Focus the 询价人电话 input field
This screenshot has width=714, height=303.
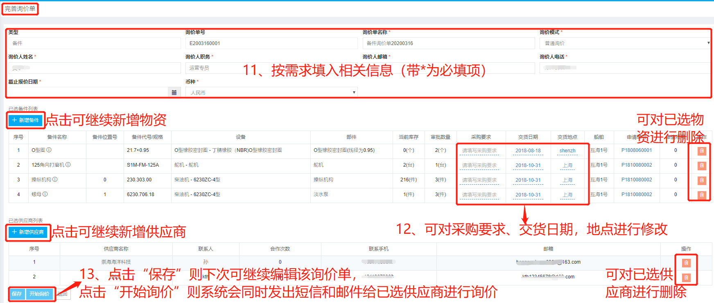(x=626, y=68)
